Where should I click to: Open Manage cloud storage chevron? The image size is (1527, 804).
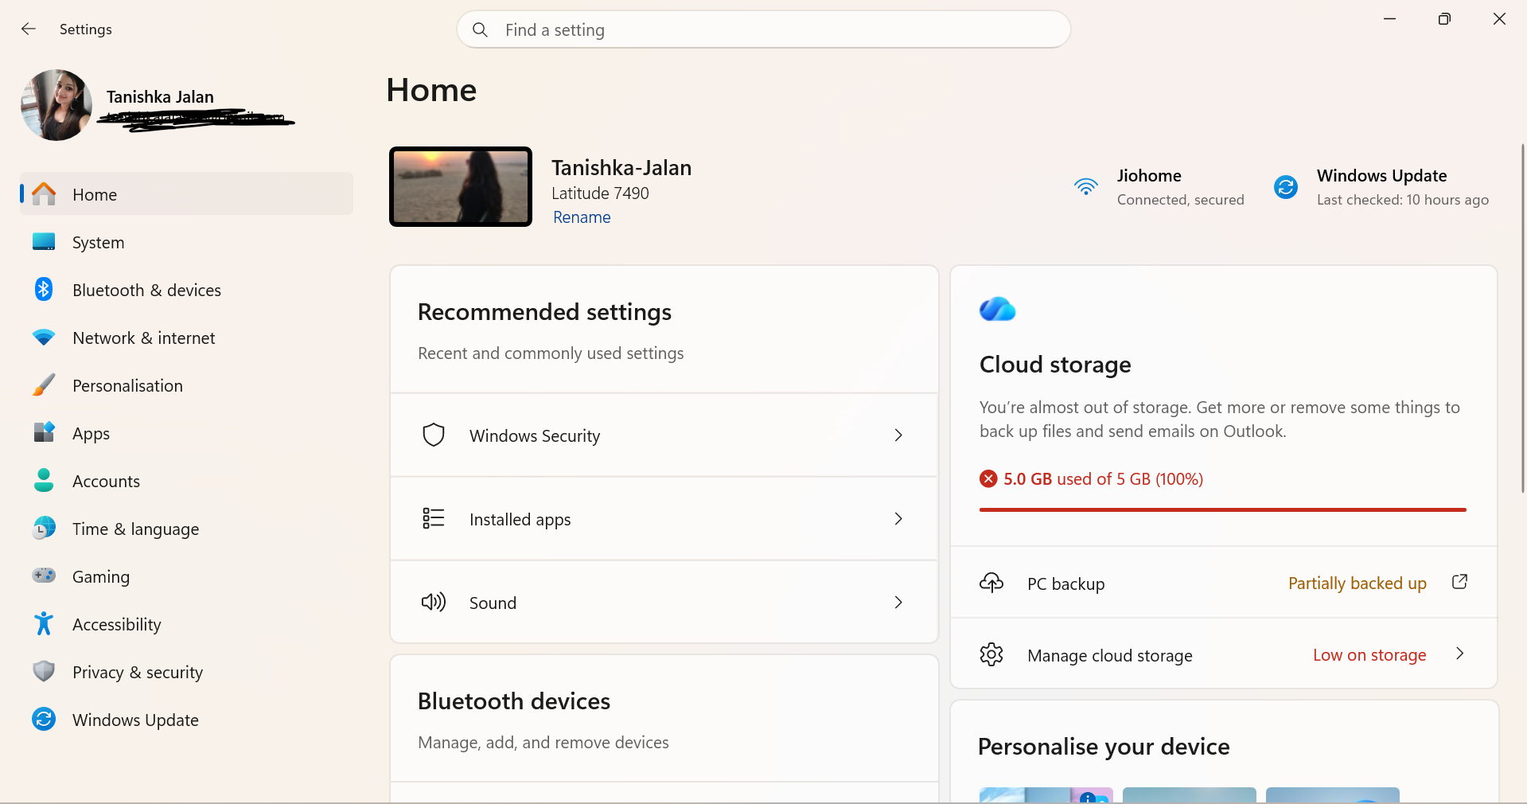coord(1460,654)
